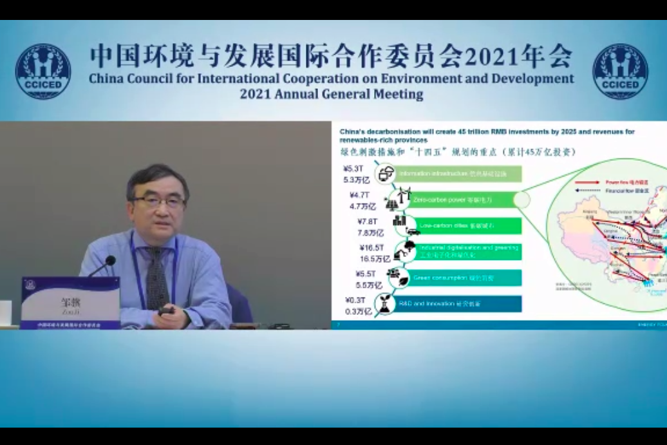This screenshot has height=445, width=667.
Task: Click the ¥4.7T amount
Action: coord(359,195)
